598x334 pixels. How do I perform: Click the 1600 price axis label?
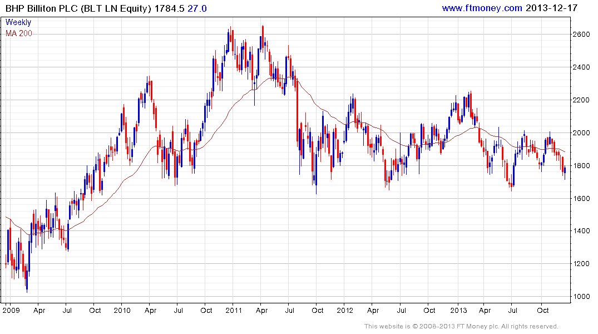coord(581,199)
